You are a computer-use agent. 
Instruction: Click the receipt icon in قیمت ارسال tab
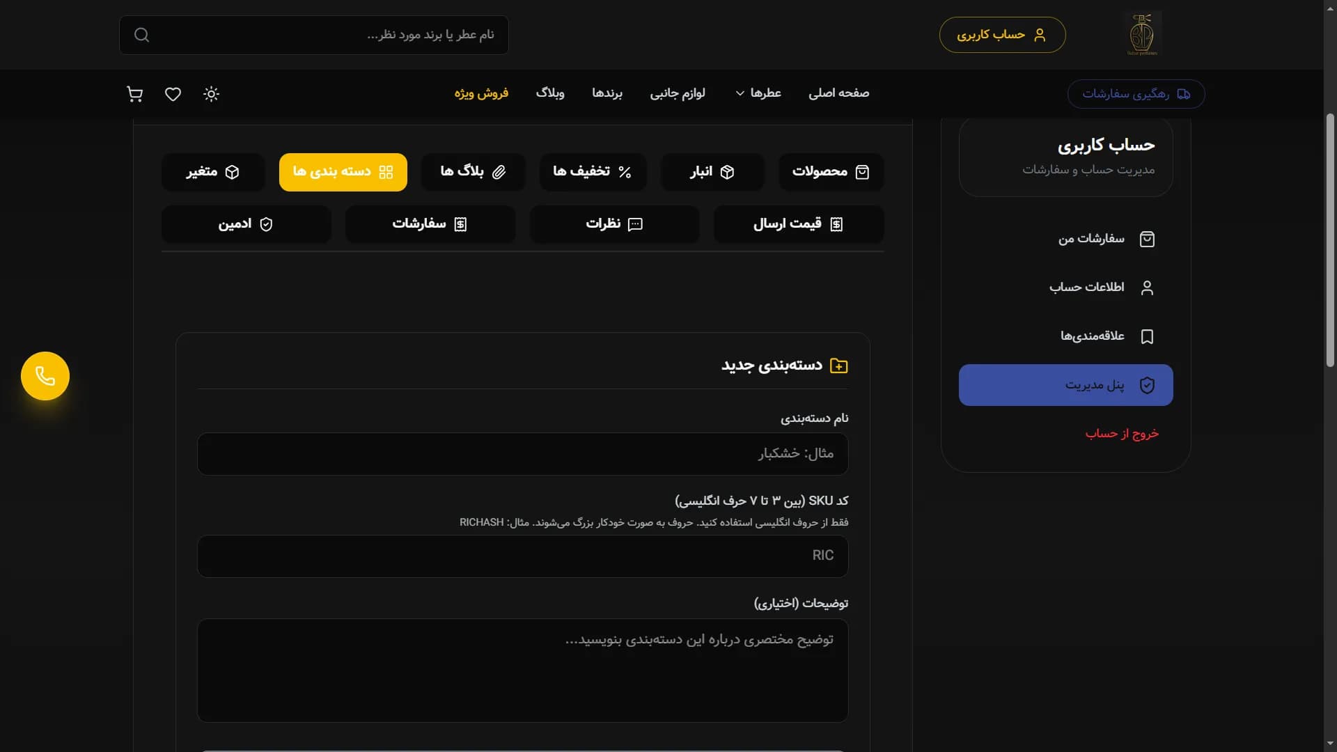[836, 224]
